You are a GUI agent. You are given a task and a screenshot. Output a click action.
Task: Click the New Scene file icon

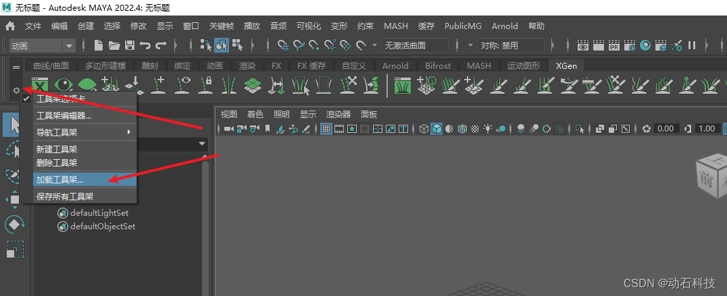pos(98,45)
